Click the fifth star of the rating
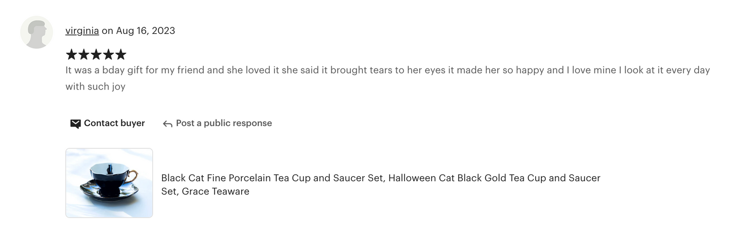Image resolution: width=731 pixels, height=246 pixels. point(120,54)
